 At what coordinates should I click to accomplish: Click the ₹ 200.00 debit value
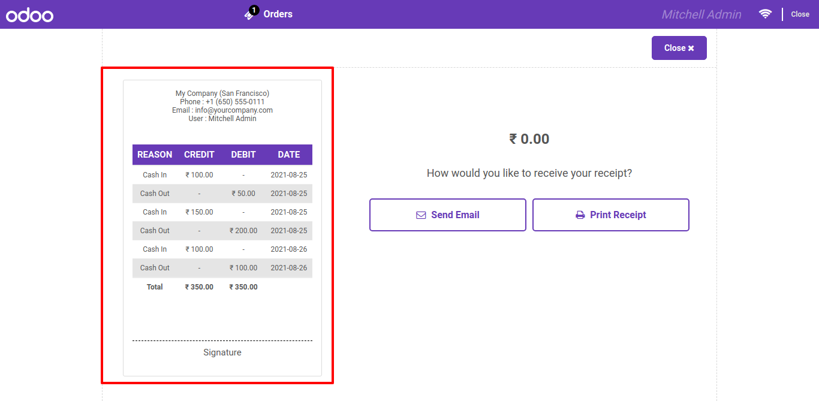243,231
